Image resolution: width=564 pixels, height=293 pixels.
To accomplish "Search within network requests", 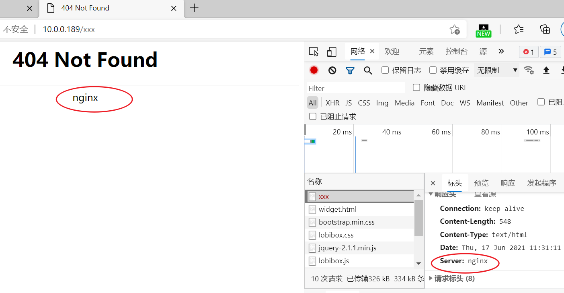I will point(368,70).
